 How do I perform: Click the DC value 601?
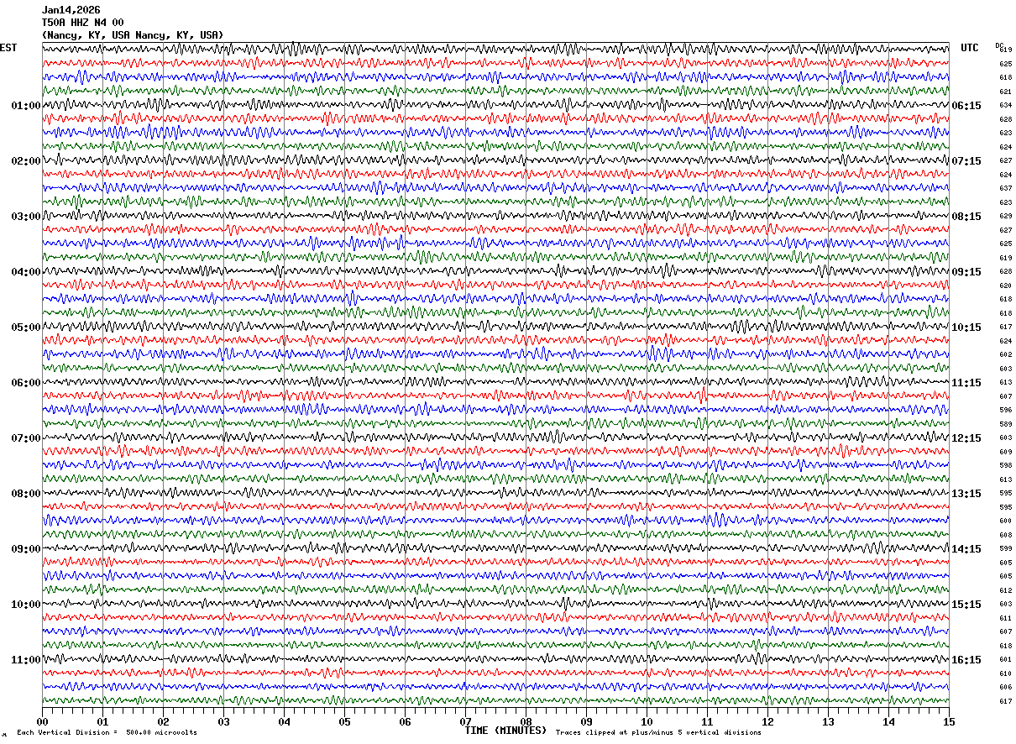1005,660
